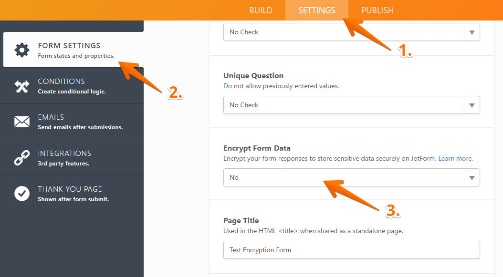503x277 pixels.
Task: Click the Thank You Page checkmark icon
Action: (22, 194)
